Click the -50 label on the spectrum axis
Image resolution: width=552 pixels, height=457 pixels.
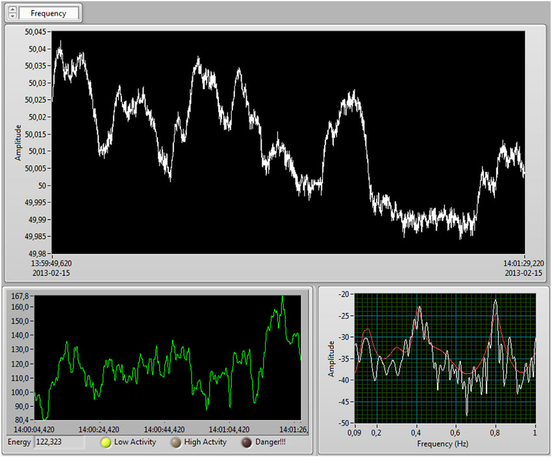[344, 423]
